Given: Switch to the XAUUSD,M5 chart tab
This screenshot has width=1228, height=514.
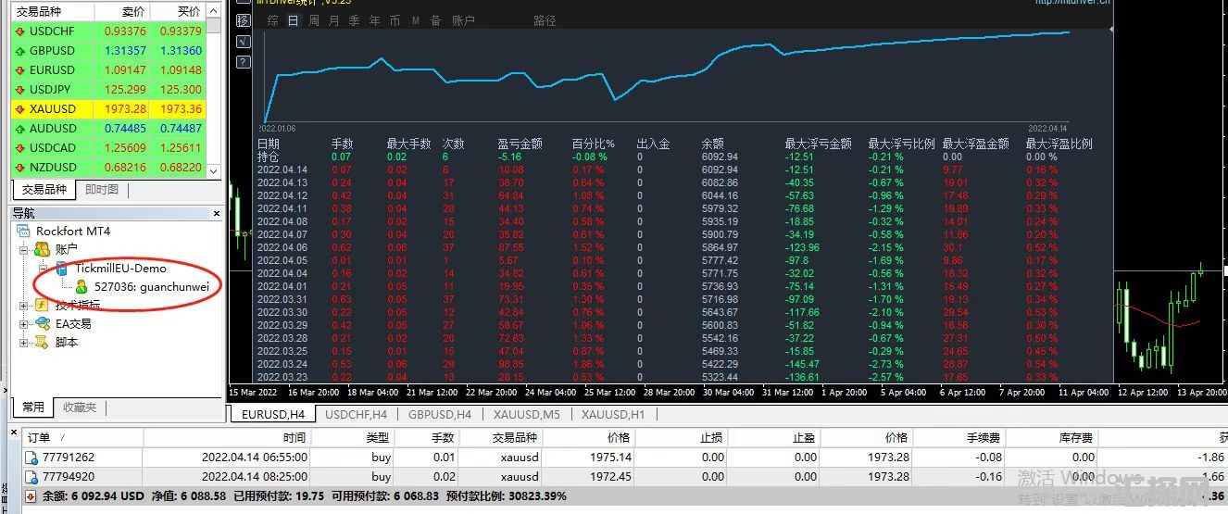Looking at the screenshot, I should (x=525, y=414).
